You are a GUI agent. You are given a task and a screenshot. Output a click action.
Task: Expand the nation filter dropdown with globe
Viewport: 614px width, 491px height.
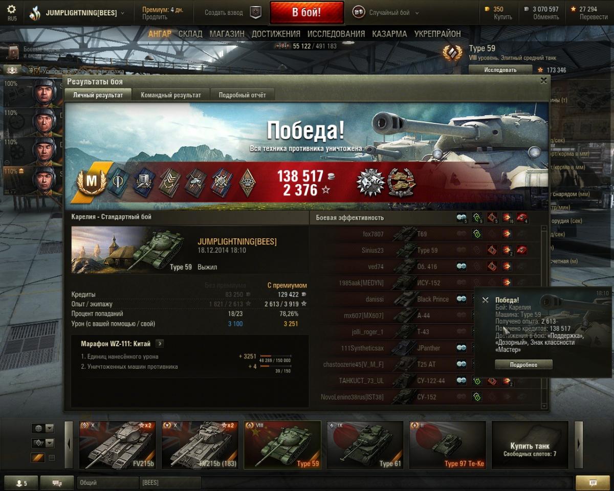pyautogui.click(x=42, y=429)
